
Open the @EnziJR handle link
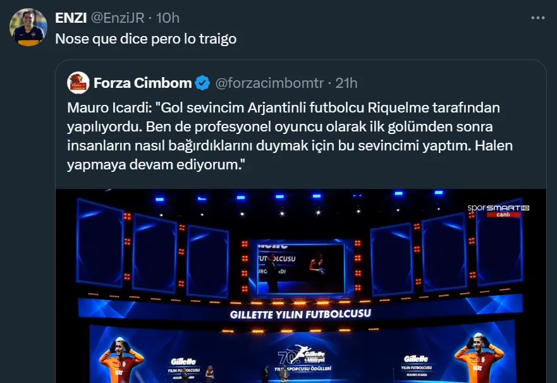point(118,18)
